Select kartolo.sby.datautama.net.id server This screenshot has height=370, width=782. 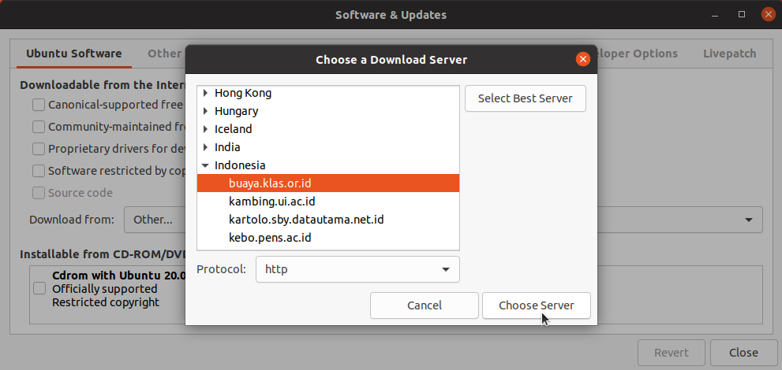point(328,220)
